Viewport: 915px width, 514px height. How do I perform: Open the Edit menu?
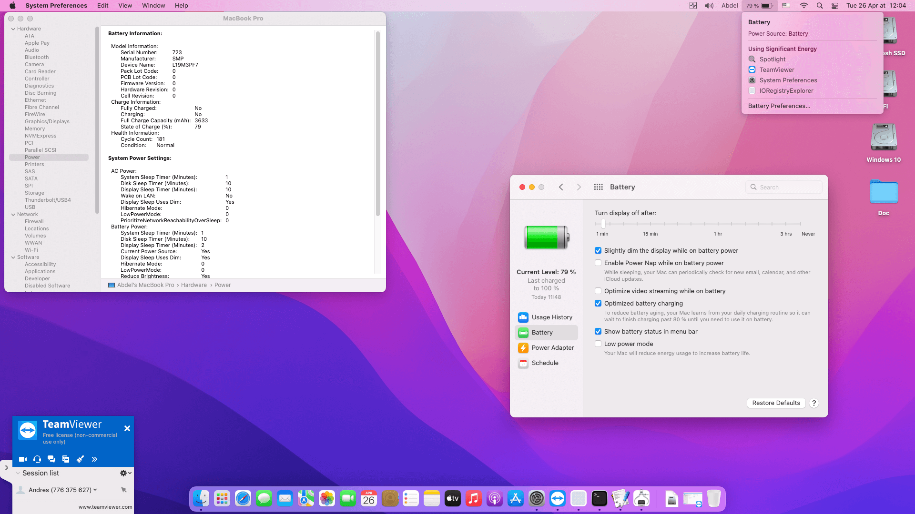103,6
